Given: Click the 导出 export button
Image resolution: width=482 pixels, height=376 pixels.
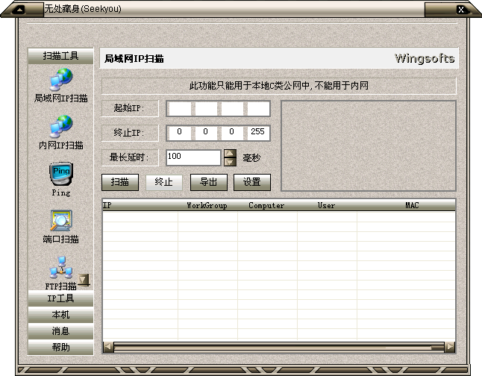Looking at the screenshot, I should 208,182.
